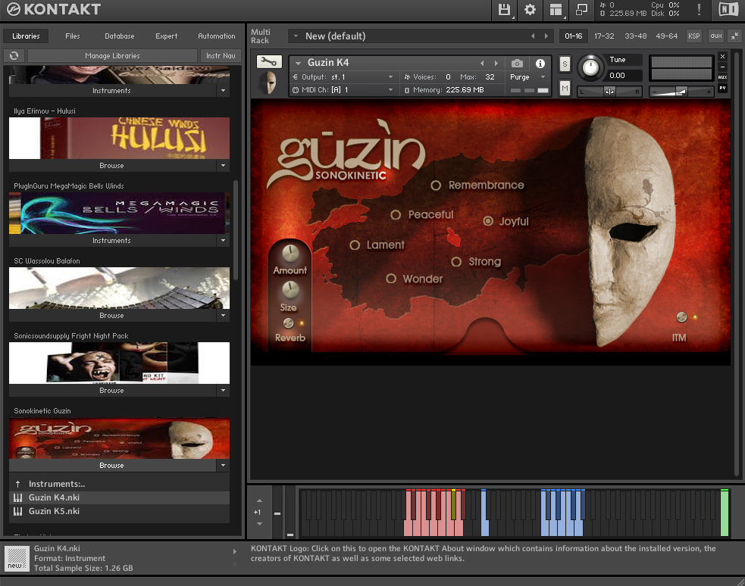Switch to the Automation tab

[217, 36]
